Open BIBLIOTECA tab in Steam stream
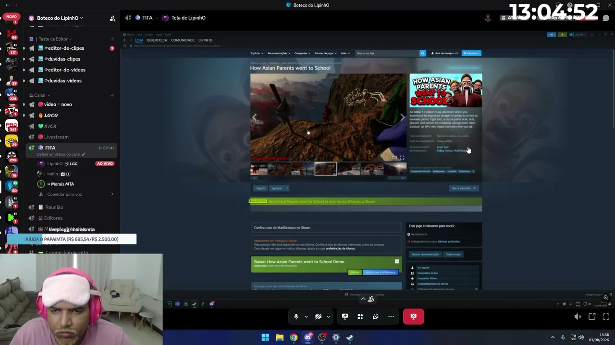This screenshot has height=345, width=615. (x=157, y=40)
